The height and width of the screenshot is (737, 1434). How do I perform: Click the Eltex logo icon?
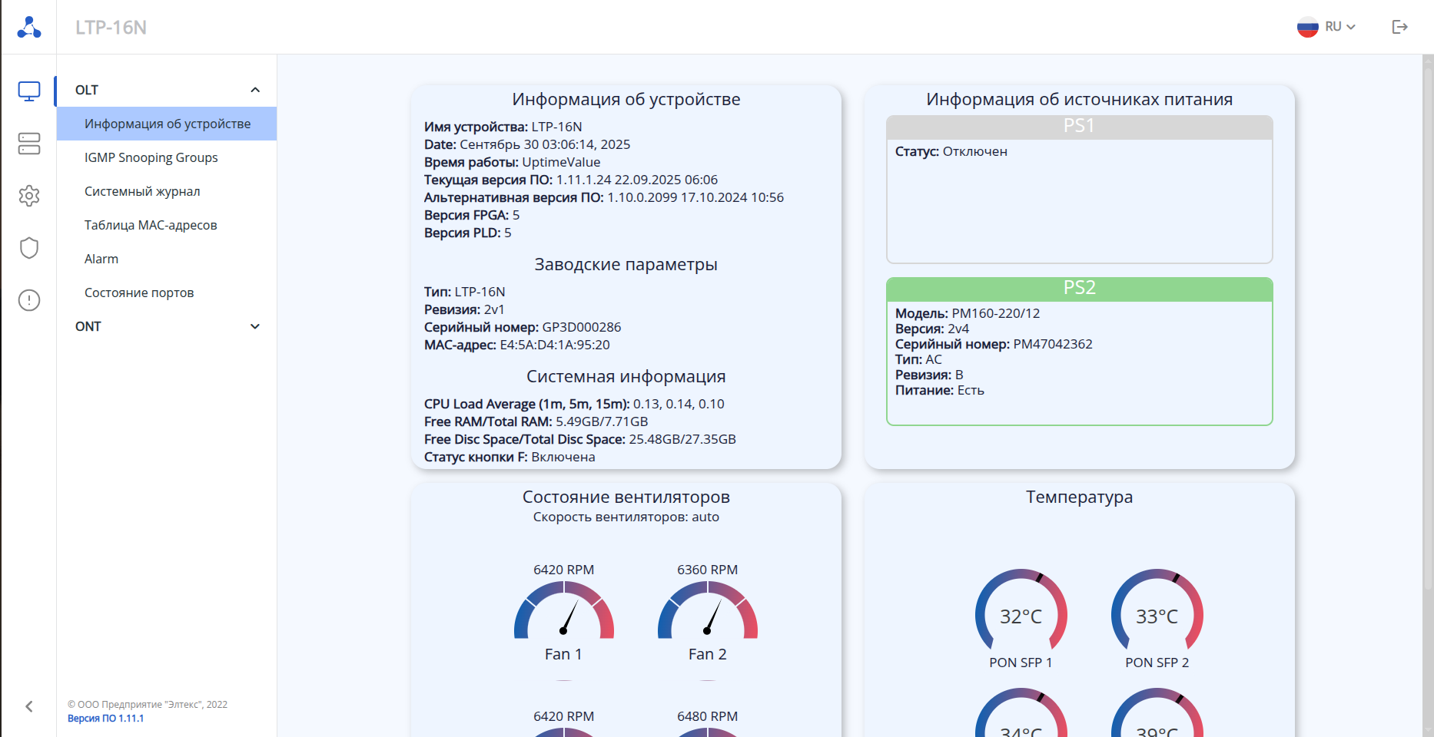[29, 27]
